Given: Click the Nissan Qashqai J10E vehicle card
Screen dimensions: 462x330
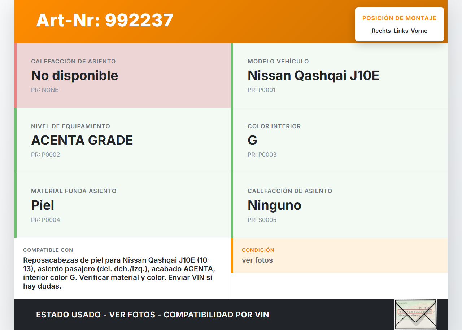Looking at the screenshot, I should pos(340,76).
